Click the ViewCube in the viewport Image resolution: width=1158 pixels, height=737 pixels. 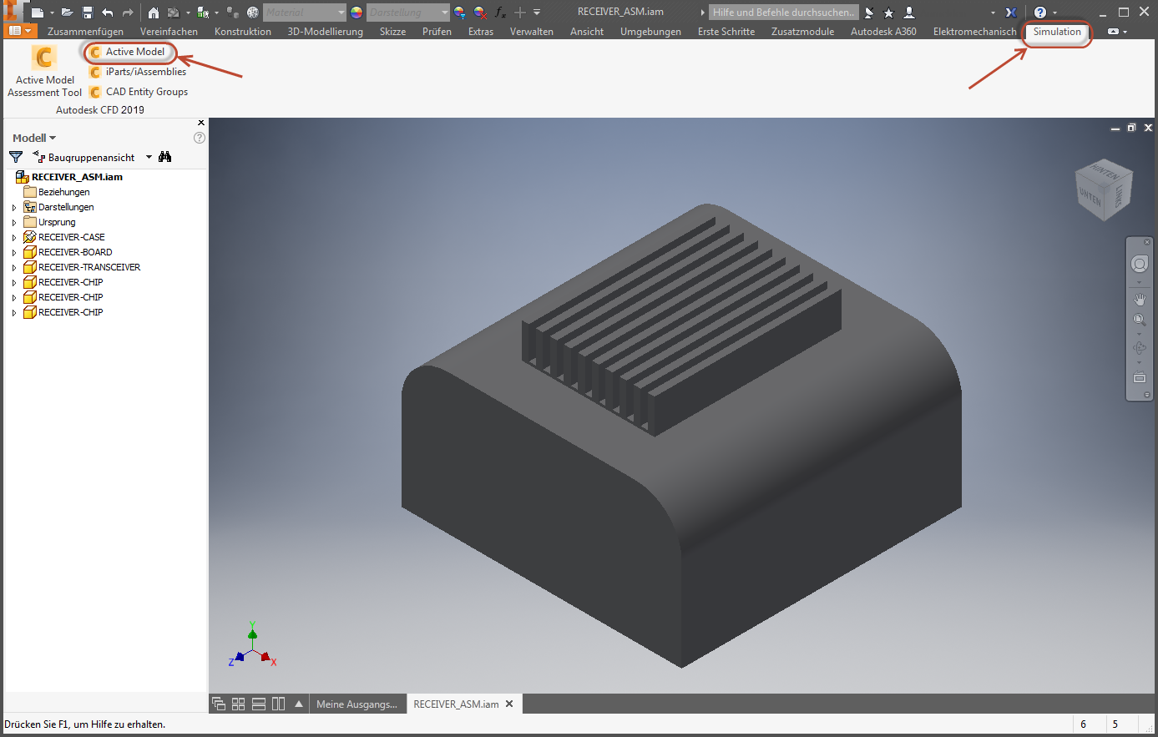click(x=1104, y=189)
